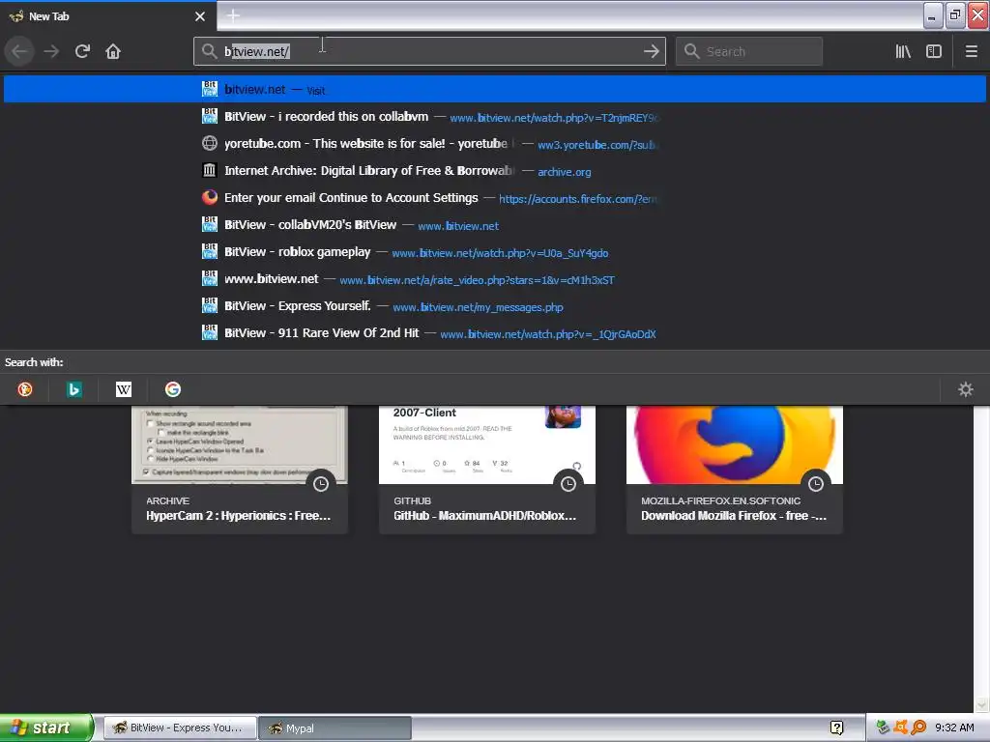Click history clock icon on GitHub card
The height and width of the screenshot is (742, 990).
568,484
